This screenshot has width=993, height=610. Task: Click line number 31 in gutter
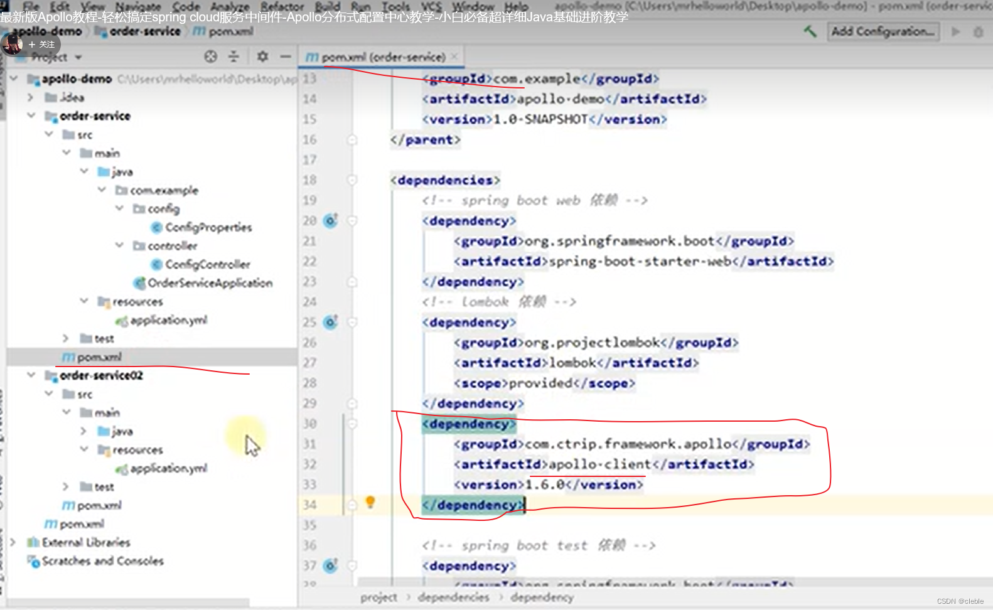pyautogui.click(x=309, y=444)
